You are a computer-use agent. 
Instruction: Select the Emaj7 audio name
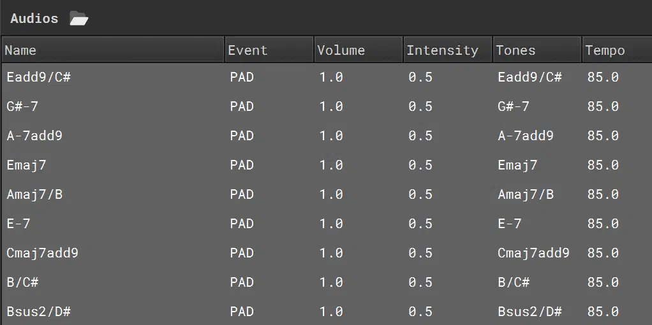pos(26,166)
